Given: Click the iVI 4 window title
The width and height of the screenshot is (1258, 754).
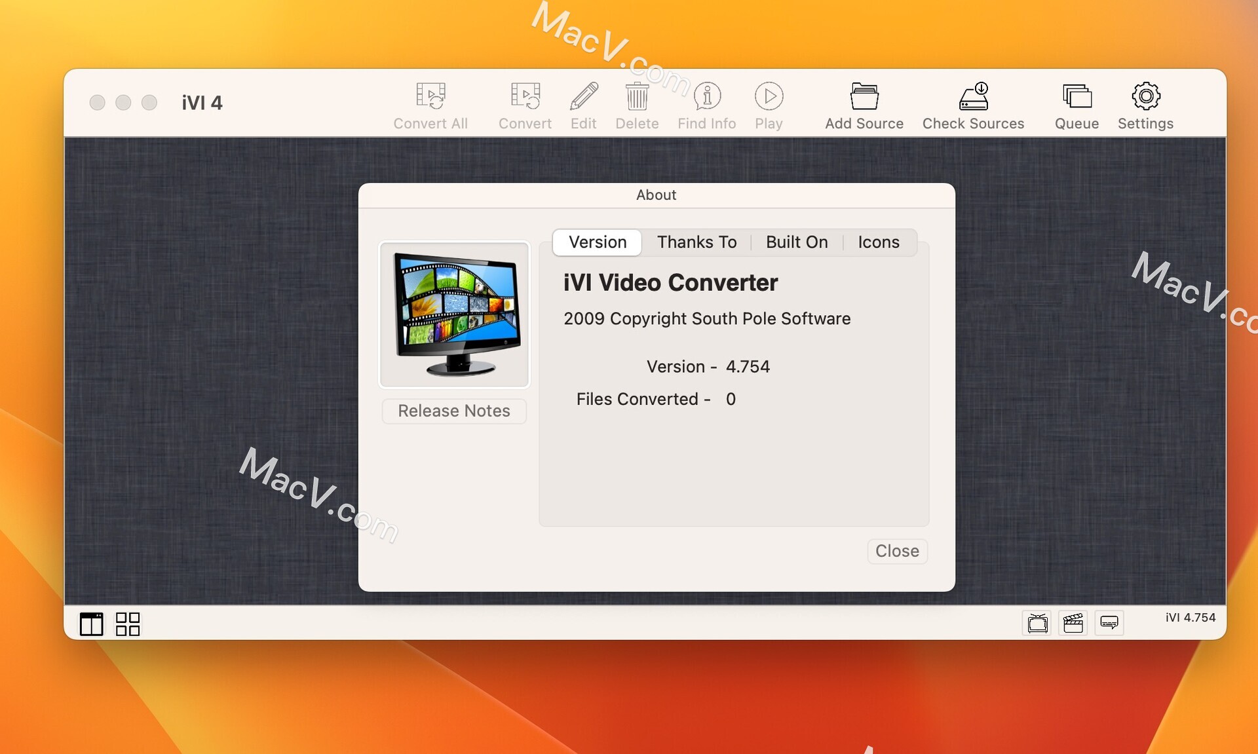Looking at the screenshot, I should point(202,103).
